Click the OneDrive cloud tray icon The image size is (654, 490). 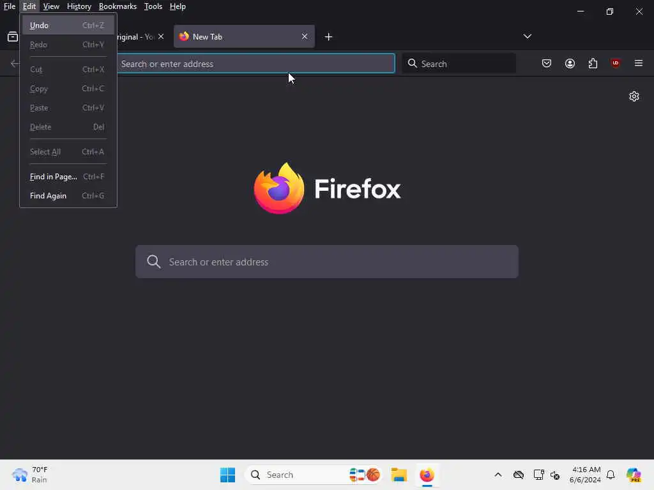tap(519, 475)
